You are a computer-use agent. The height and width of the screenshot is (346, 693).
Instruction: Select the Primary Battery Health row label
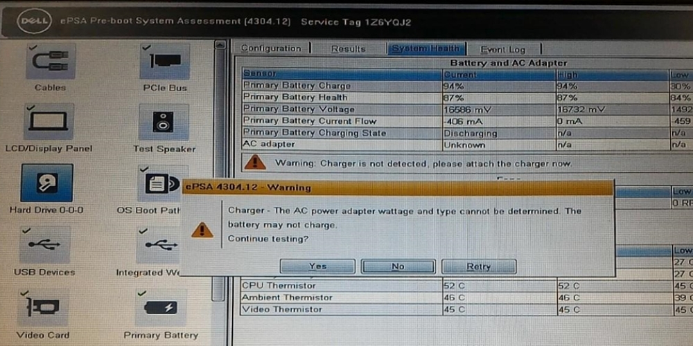tap(295, 97)
